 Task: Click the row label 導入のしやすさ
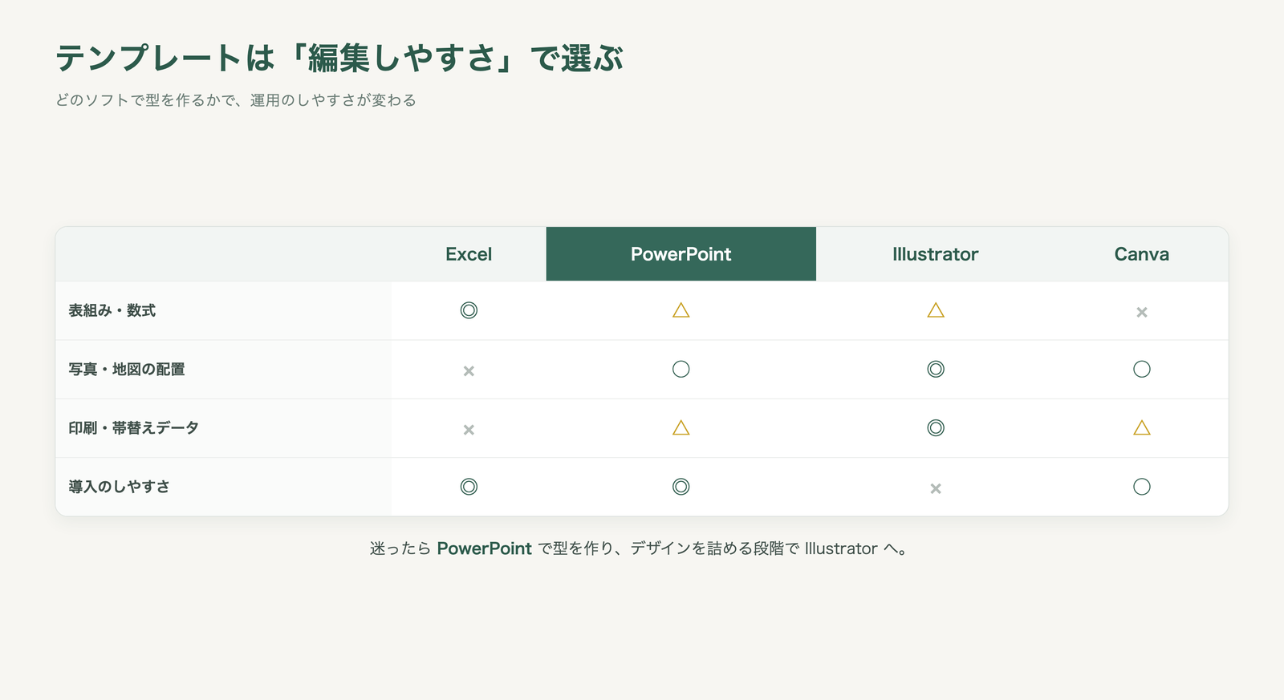click(x=119, y=487)
